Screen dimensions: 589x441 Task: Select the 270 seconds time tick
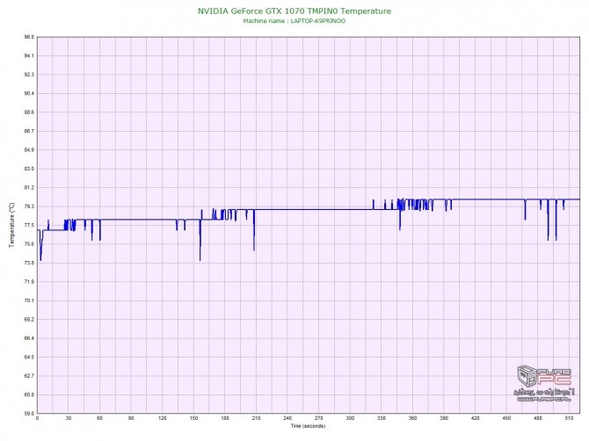click(x=318, y=418)
